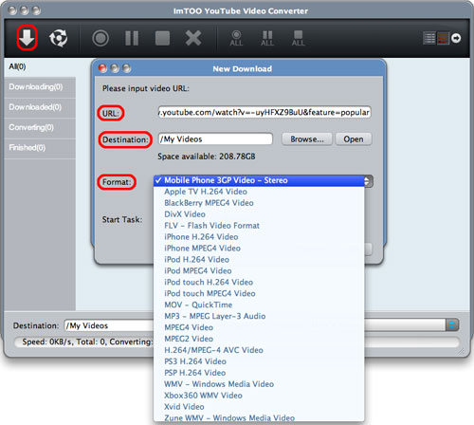This screenshot has width=474, height=425.
Task: Choose PS3 H.264 Video format
Action: pos(259,361)
